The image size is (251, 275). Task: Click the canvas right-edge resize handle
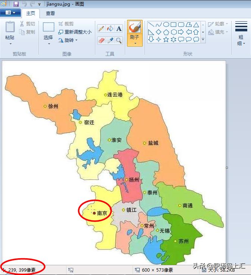pos(227,168)
